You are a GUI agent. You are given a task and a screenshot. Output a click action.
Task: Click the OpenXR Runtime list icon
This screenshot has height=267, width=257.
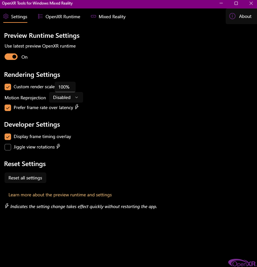point(40,16)
